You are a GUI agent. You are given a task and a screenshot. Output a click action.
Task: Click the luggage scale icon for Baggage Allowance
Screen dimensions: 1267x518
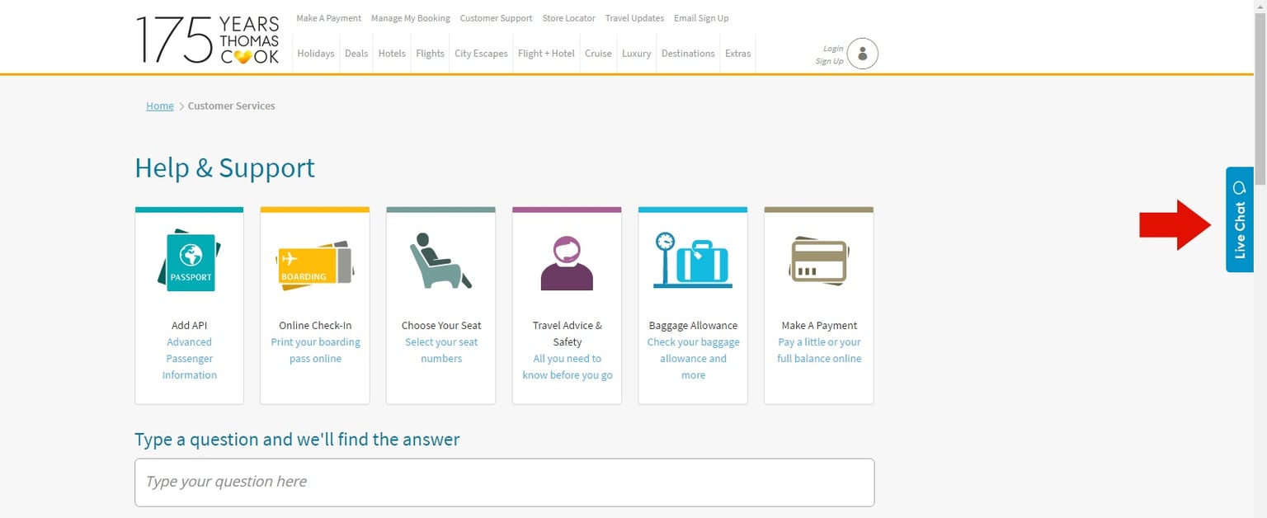pyautogui.click(x=692, y=260)
